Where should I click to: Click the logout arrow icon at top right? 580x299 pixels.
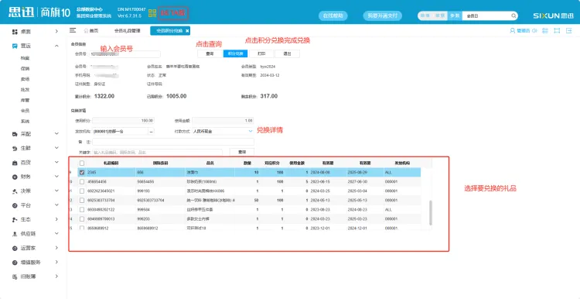569,31
